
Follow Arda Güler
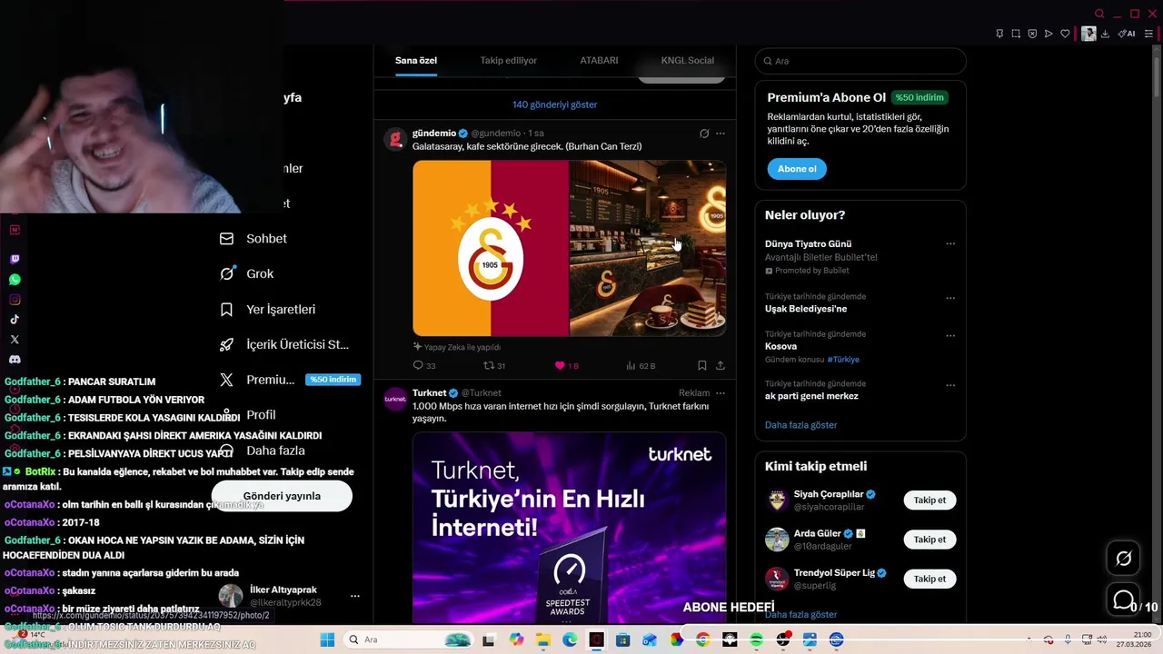pyautogui.click(x=929, y=540)
